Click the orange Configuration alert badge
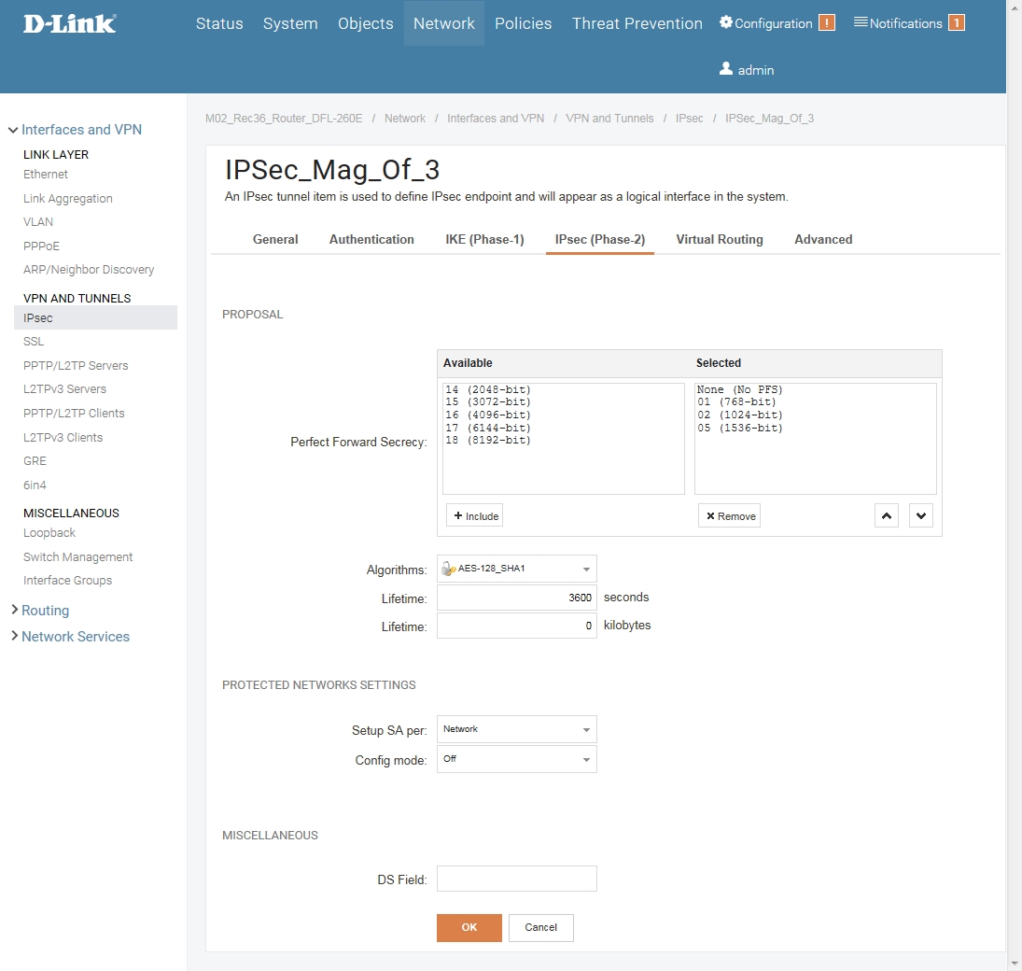 pos(826,23)
